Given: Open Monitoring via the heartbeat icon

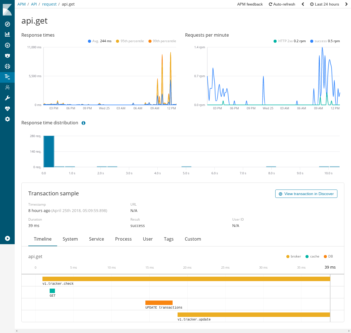Looking at the screenshot, I should point(7,108).
